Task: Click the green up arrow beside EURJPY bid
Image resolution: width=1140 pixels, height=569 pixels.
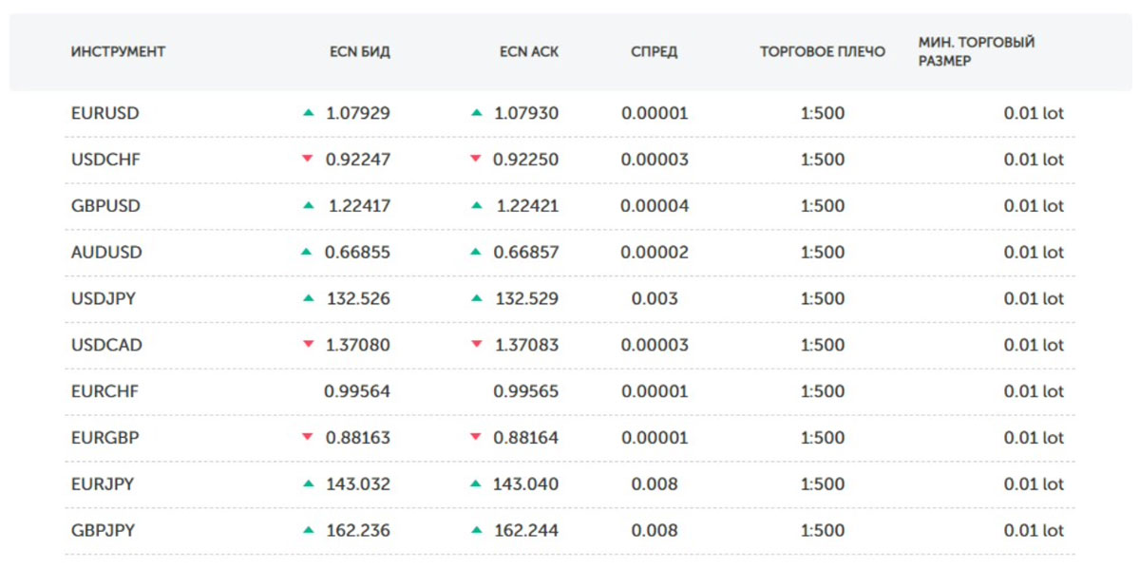Action: click(x=308, y=484)
